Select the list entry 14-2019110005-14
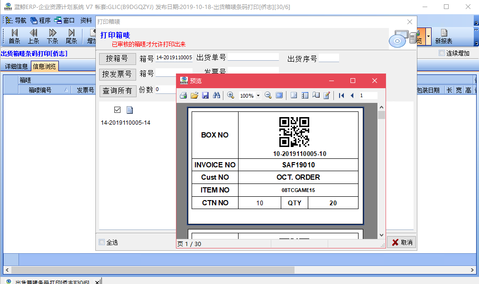Viewport: 479px width, 284px height. click(126, 123)
